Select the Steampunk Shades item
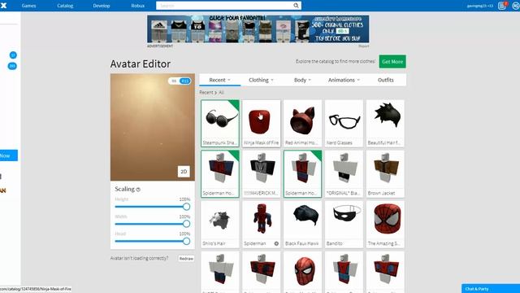Viewport: 520px width, 293px height. [x=220, y=123]
